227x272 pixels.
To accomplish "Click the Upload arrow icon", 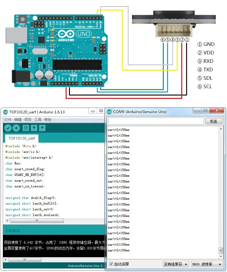I will point(16,128).
